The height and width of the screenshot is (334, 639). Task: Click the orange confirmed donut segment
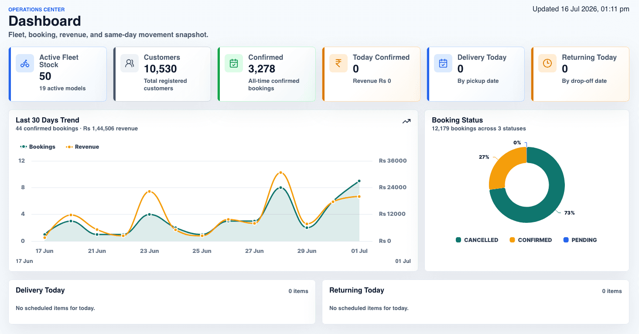click(x=502, y=168)
